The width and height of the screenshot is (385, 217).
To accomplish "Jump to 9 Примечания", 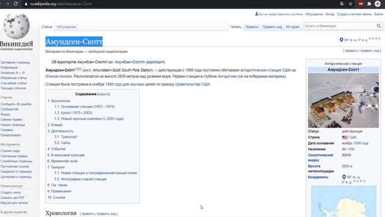I will [x=61, y=191].
